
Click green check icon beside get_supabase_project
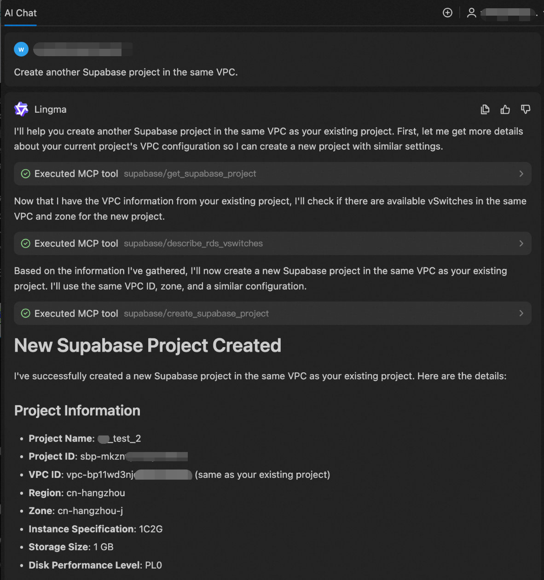[26, 174]
